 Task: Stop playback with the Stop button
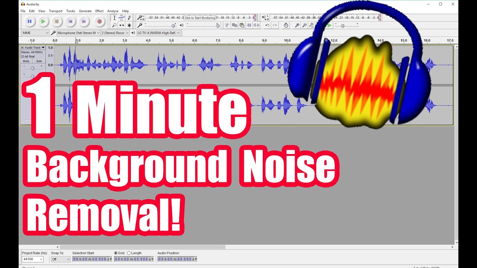click(x=57, y=22)
